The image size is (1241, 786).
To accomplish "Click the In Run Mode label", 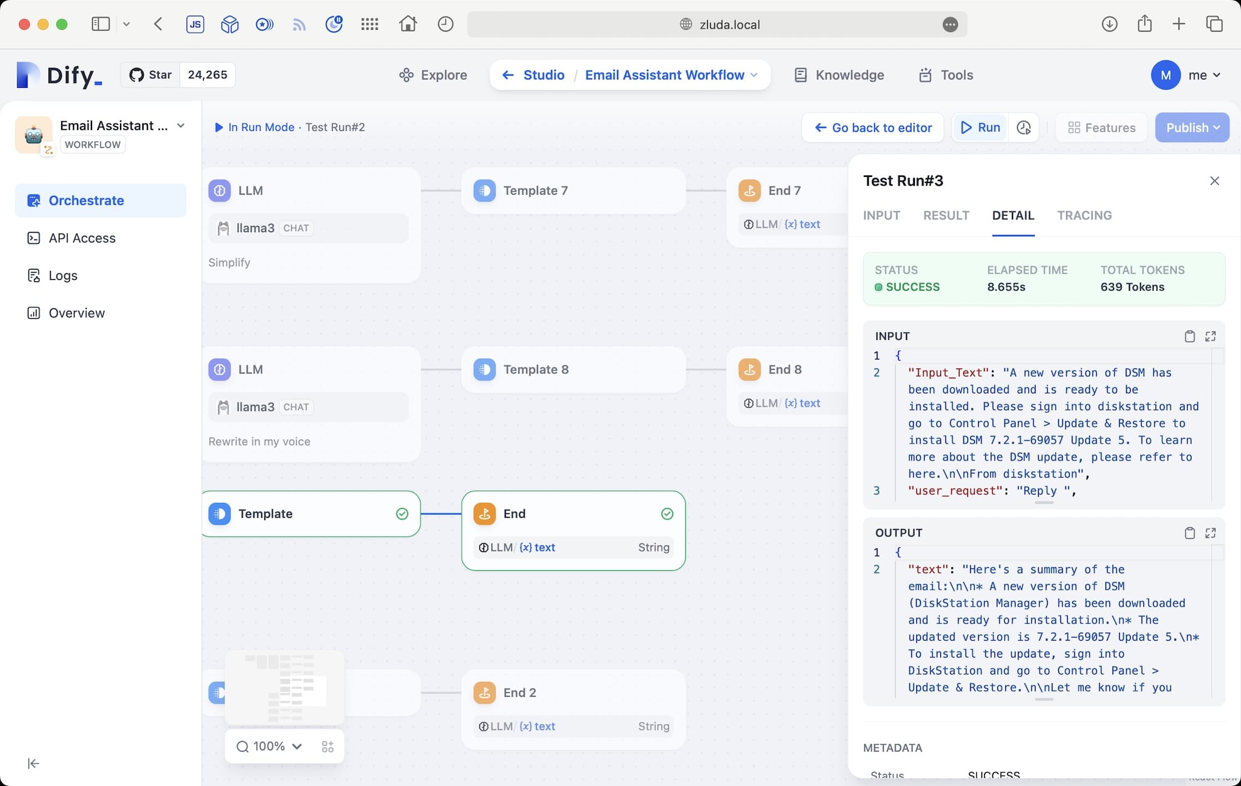I will pos(261,127).
